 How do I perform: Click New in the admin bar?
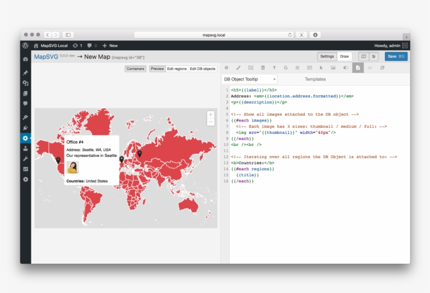pos(110,46)
